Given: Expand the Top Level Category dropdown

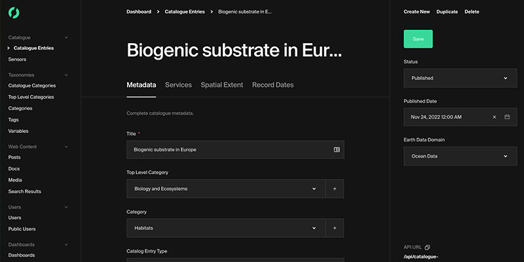Looking at the screenshot, I should click(226, 189).
